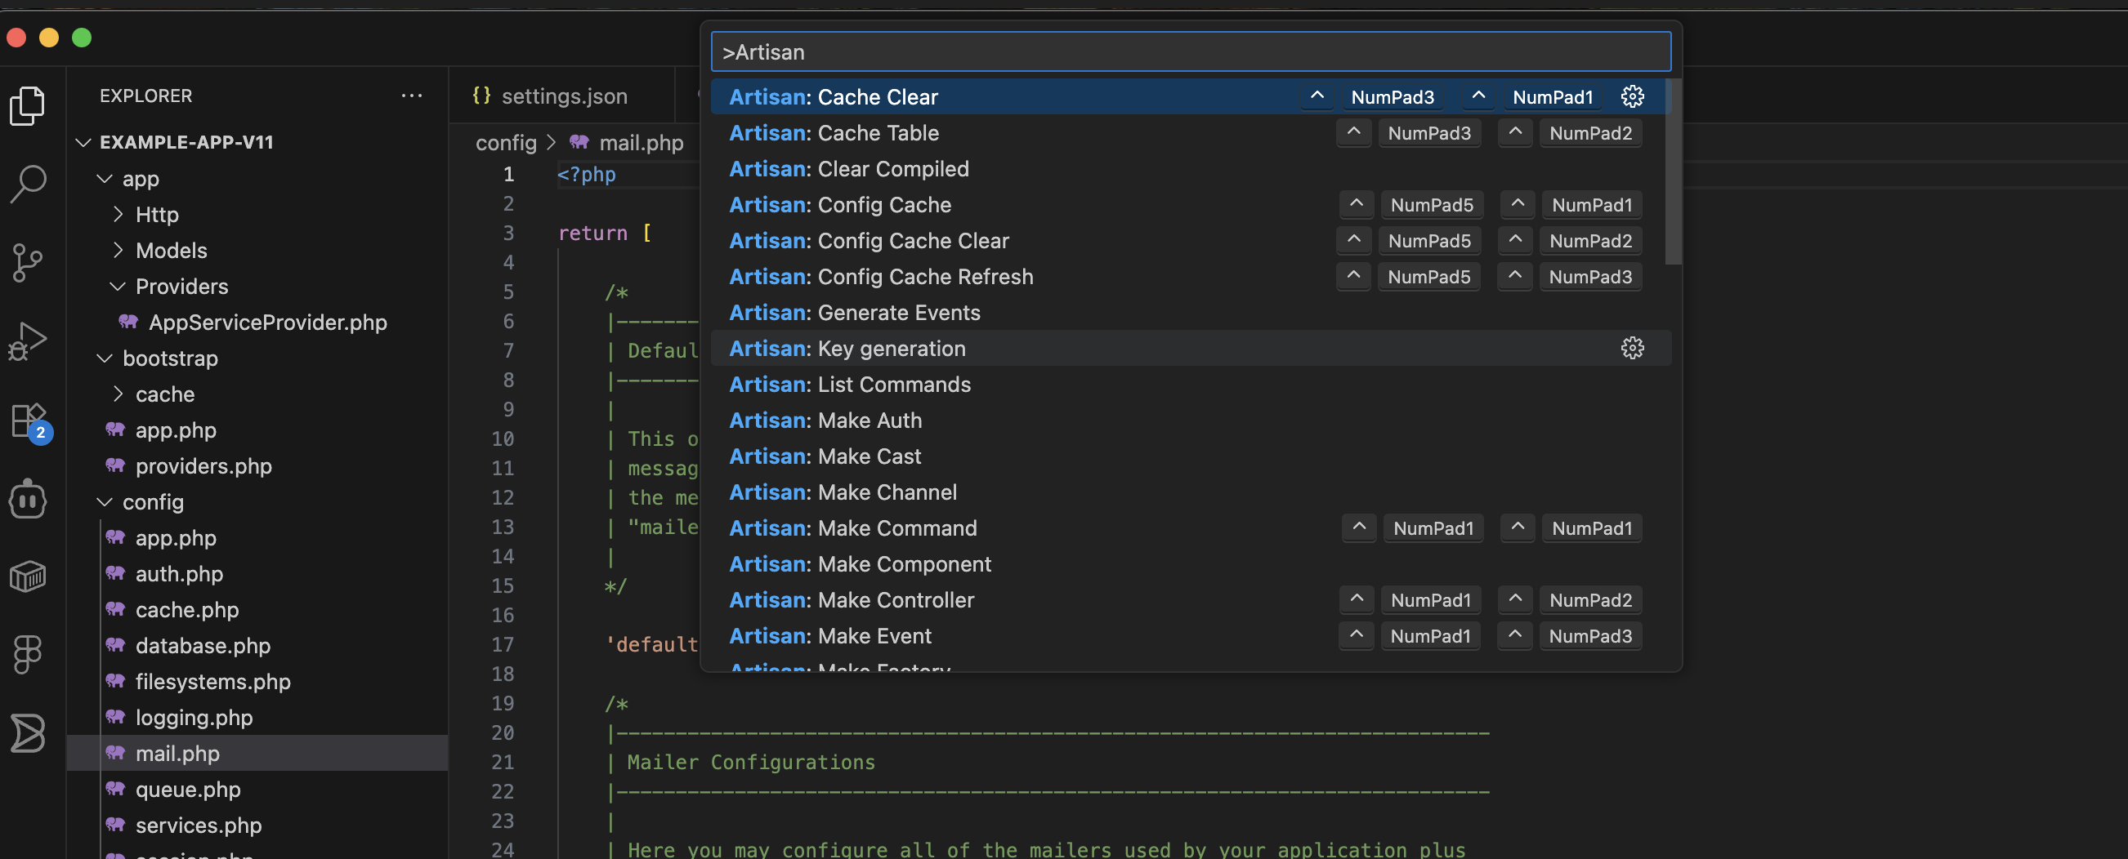2128x859 pixels.
Task: Select Artisan: Make Event
Action: (x=1190, y=635)
